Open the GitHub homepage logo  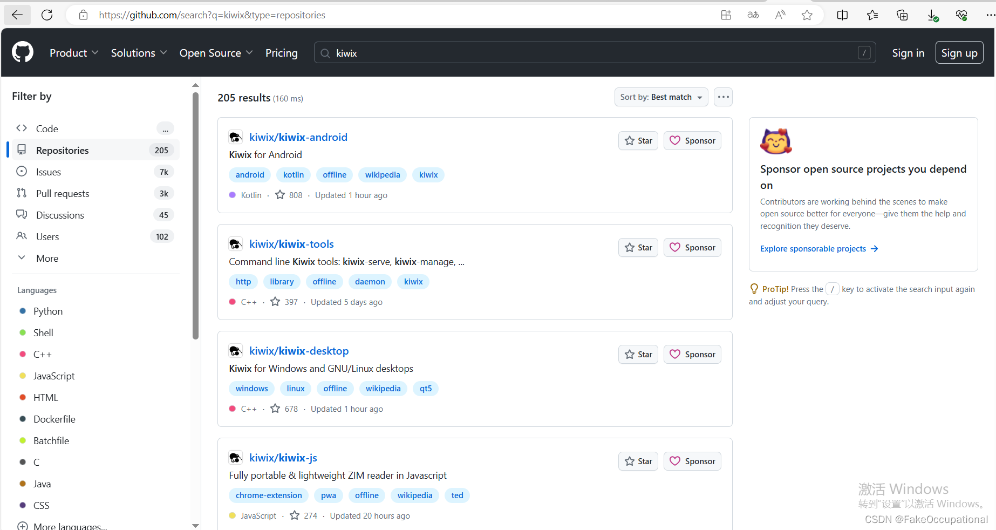click(x=23, y=52)
